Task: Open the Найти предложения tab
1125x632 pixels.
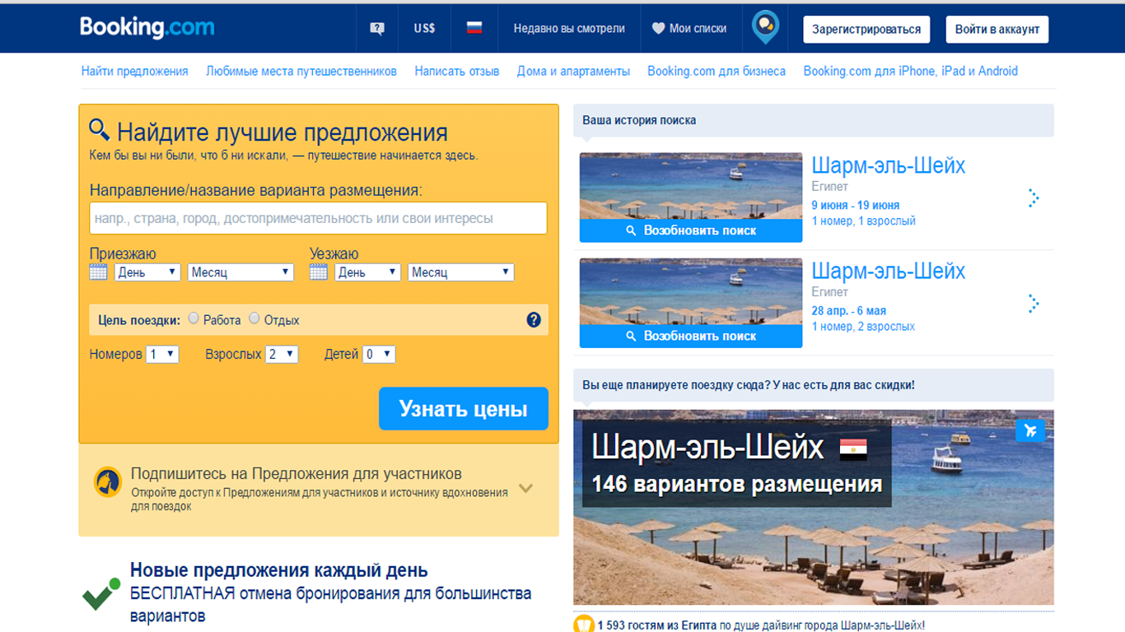Action: [134, 72]
